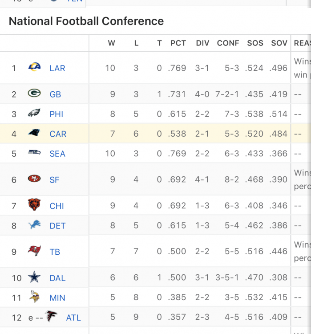This screenshot has width=311, height=334.
Task: Click the SOS column header
Action: [255, 43]
